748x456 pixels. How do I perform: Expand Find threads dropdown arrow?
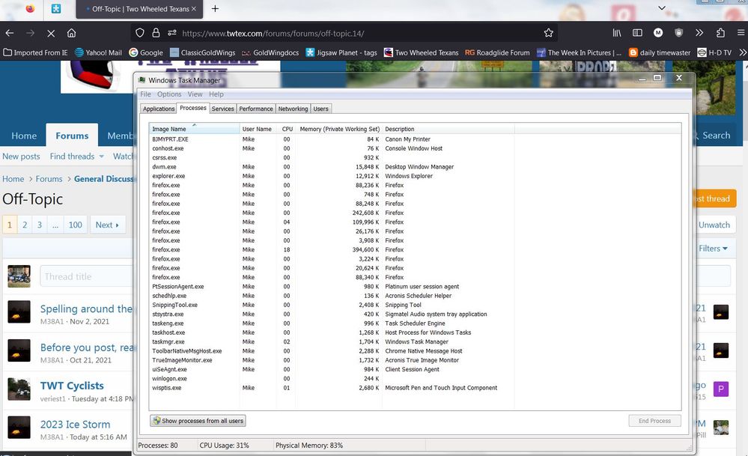click(x=101, y=156)
